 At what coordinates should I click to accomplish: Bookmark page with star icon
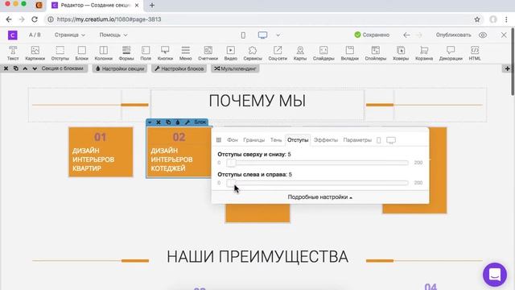[477, 19]
